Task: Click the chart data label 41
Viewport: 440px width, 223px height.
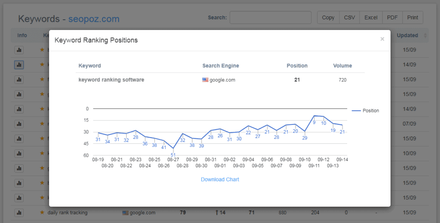Action: pos(164,148)
